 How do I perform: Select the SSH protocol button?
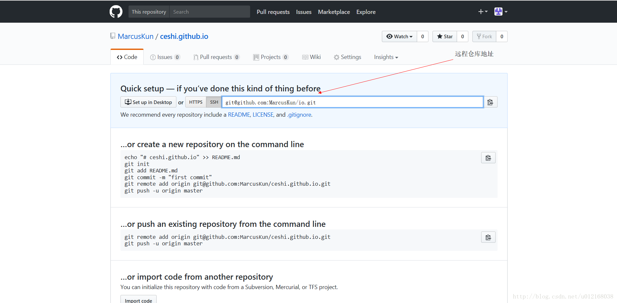pyautogui.click(x=214, y=102)
